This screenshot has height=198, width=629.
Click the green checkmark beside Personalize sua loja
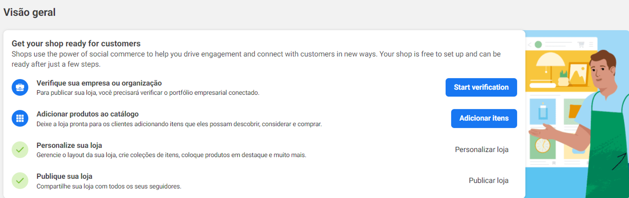[x=20, y=150]
